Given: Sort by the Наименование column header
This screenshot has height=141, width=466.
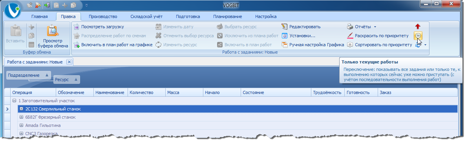Looking at the screenshot, I should click(111, 93).
